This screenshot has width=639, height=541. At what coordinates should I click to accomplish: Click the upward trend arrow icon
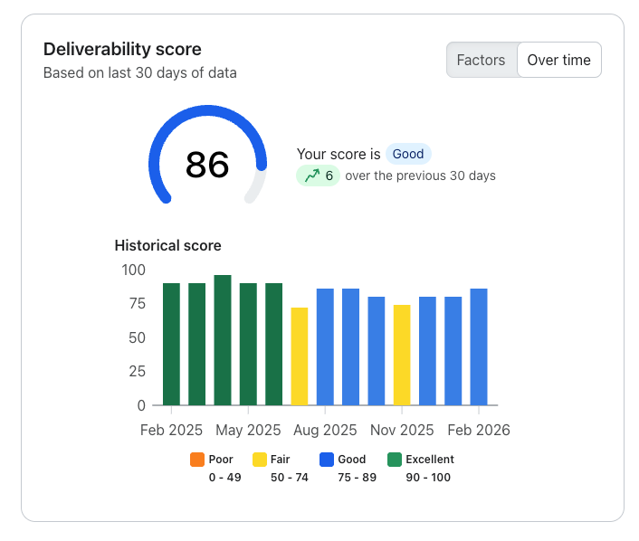[312, 176]
